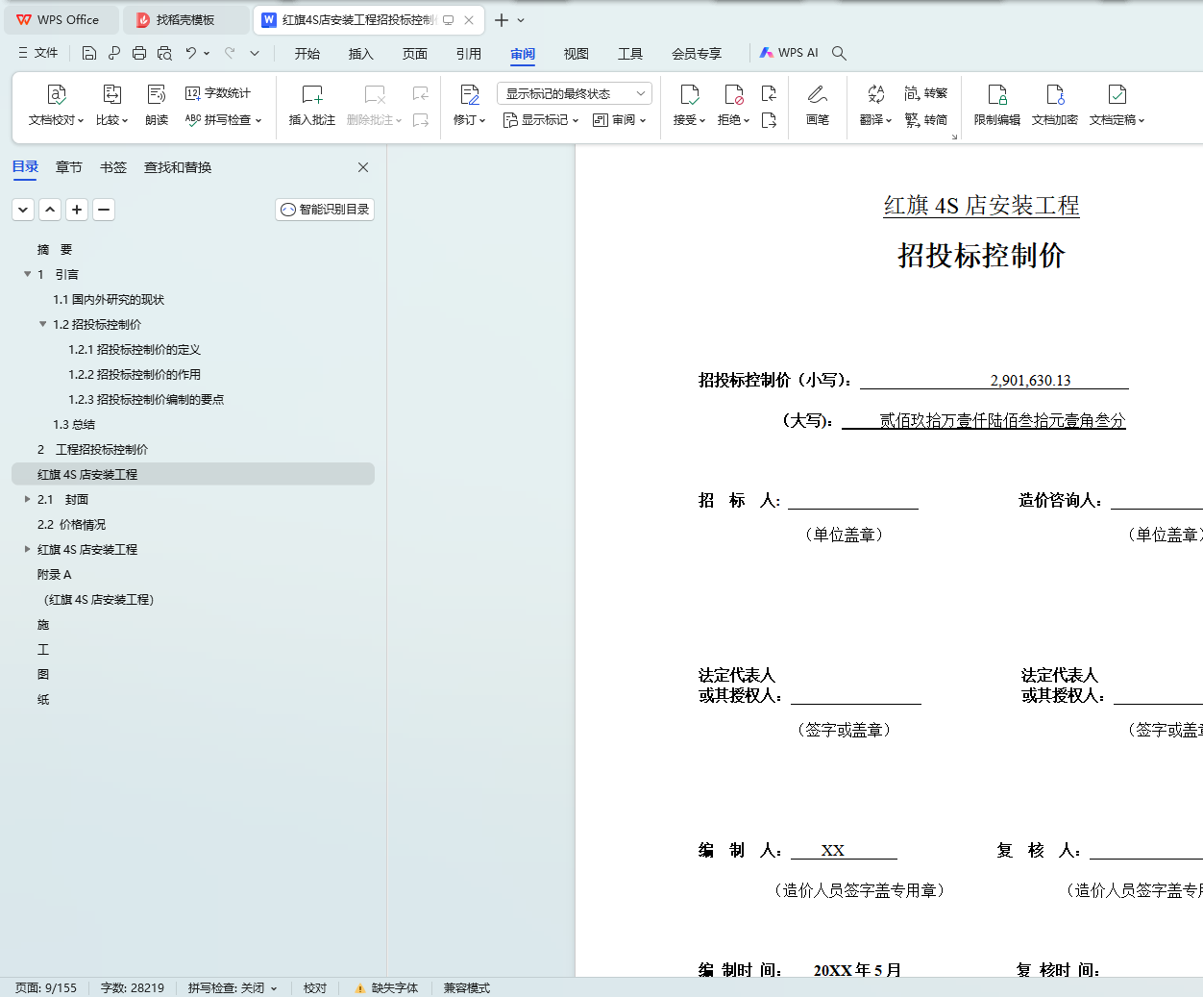Open 字数统计 word count
The height and width of the screenshot is (997, 1203).
click(218, 93)
